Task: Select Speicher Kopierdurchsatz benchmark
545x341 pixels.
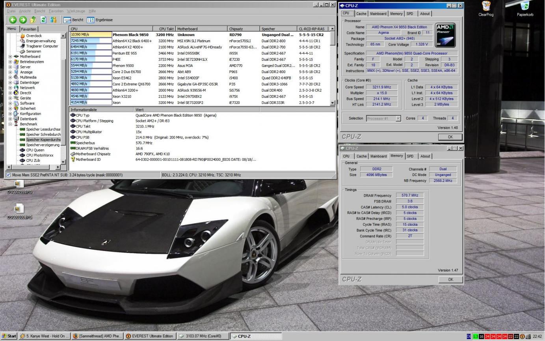Action: coord(40,140)
